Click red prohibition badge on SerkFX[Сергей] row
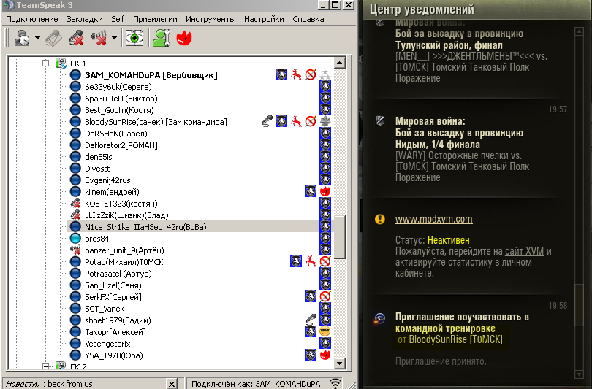Image resolution: width=592 pixels, height=389 pixels. tap(325, 296)
